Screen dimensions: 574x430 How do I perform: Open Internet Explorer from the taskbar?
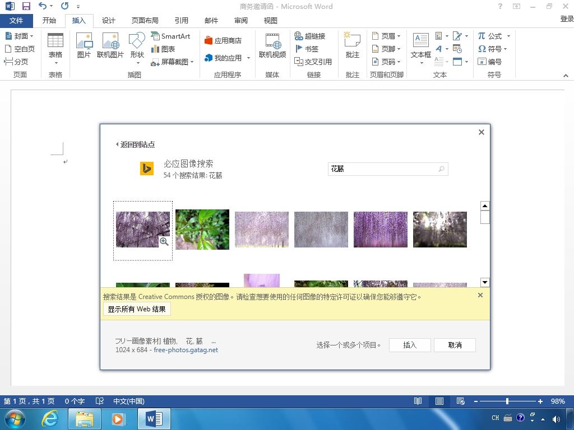(x=49, y=419)
